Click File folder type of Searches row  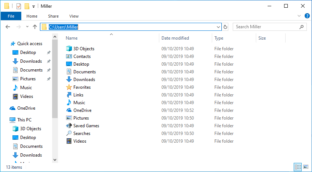(224, 133)
